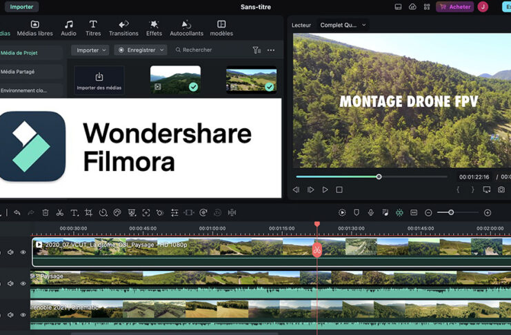The height and width of the screenshot is (335, 511).
Task: Open the motion tracking target icon
Action: [x=146, y=213]
